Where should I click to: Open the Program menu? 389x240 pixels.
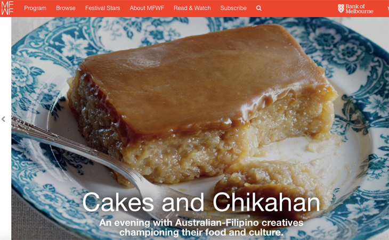(35, 8)
